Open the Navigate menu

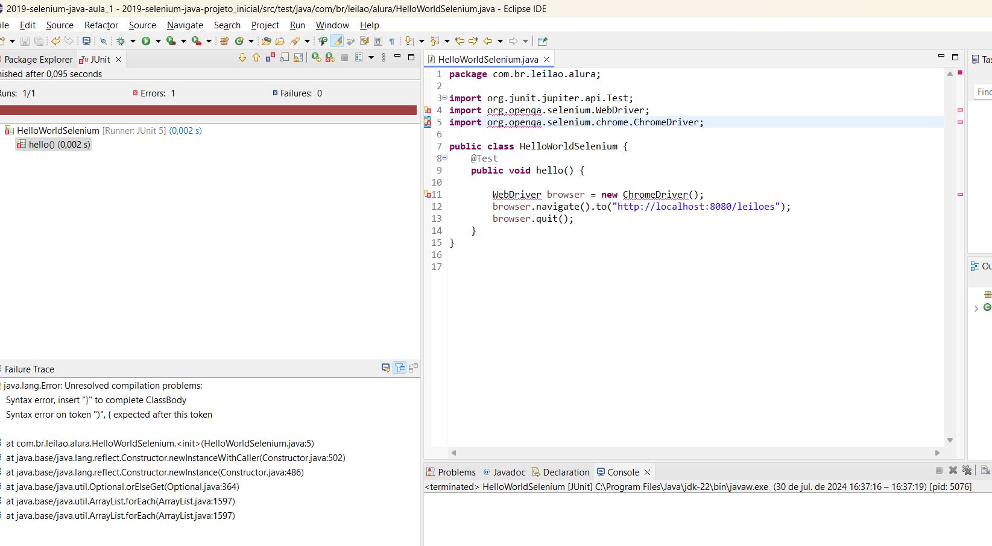pyautogui.click(x=185, y=25)
